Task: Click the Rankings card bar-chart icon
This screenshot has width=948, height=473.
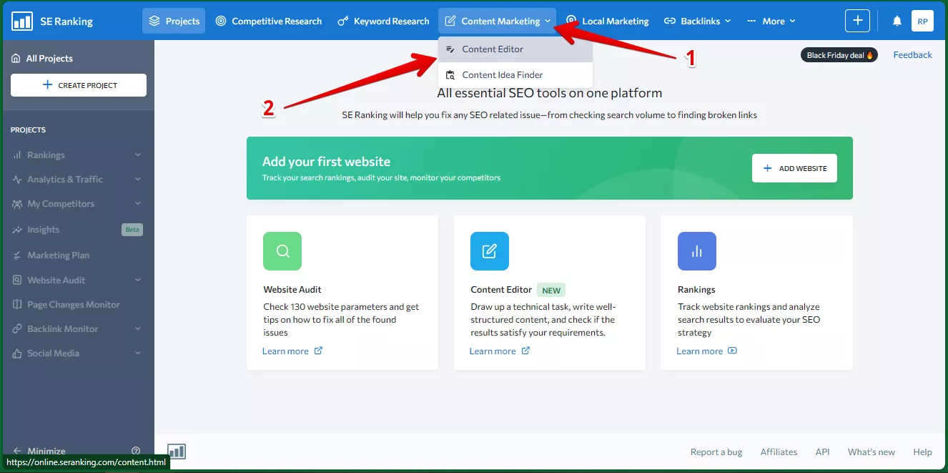Action: click(697, 251)
